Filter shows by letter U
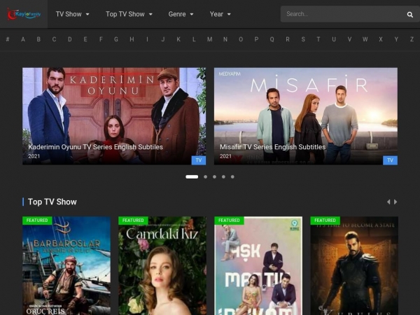The image size is (420, 315). (334, 39)
